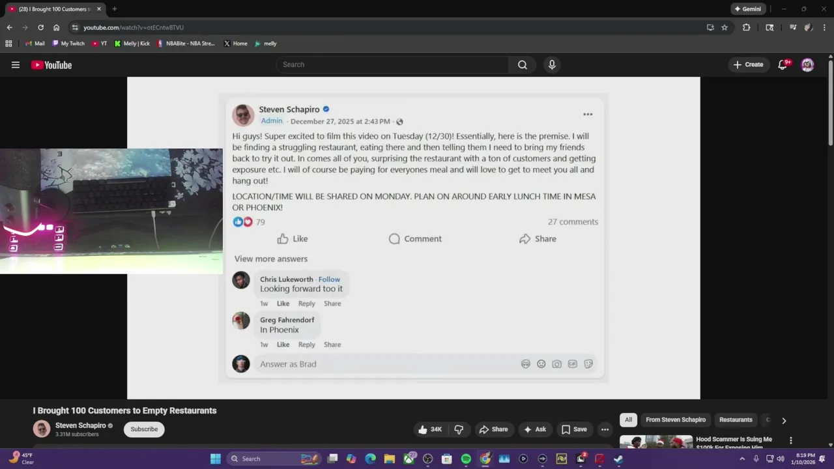Open the YouTube guide hamburger menu
This screenshot has width=834, height=469.
click(16, 64)
